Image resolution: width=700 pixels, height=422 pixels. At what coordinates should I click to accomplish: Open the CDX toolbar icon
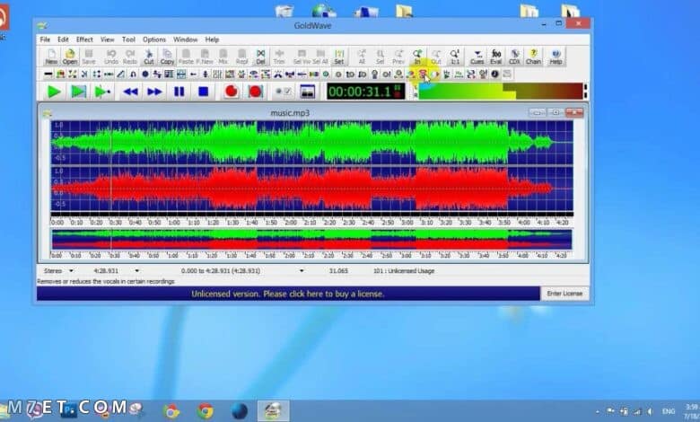point(515,57)
